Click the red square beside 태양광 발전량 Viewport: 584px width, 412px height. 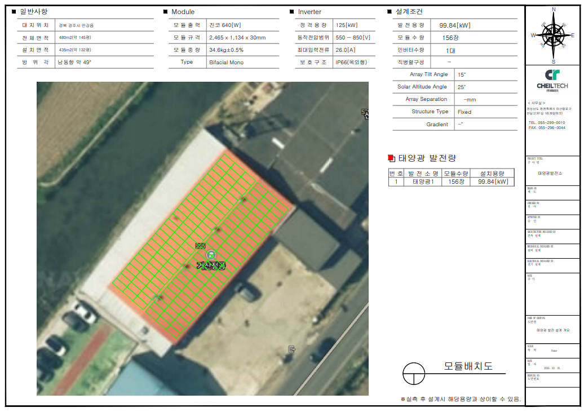tap(392, 158)
